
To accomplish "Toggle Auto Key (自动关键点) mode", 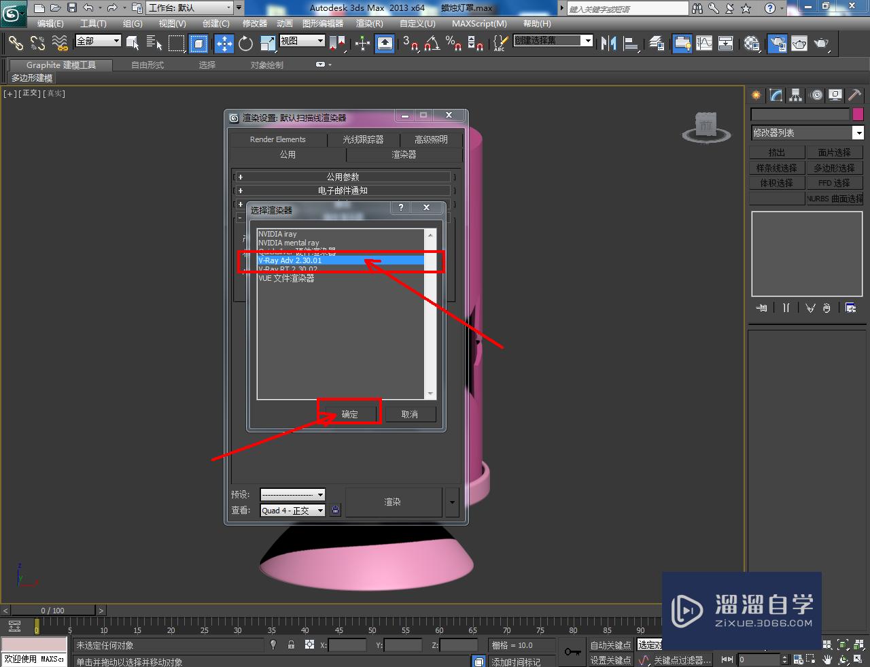I will (610, 645).
